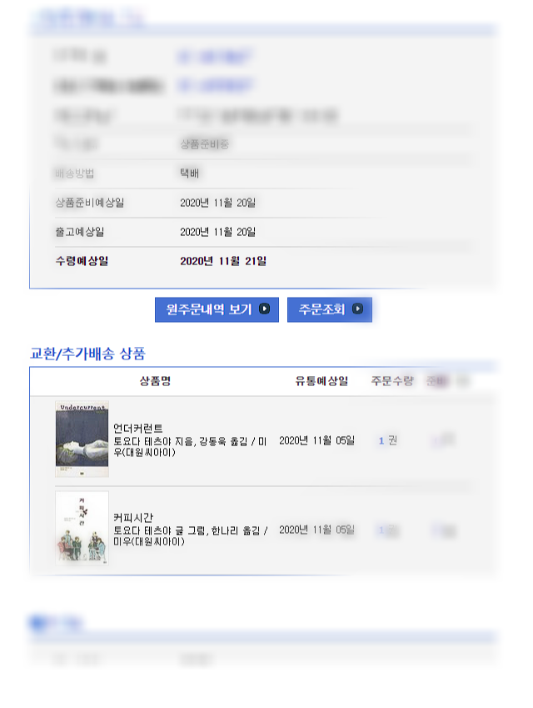This screenshot has width=533, height=708.
Task: Click the 상품준비예상일 row label
Action: (x=90, y=203)
